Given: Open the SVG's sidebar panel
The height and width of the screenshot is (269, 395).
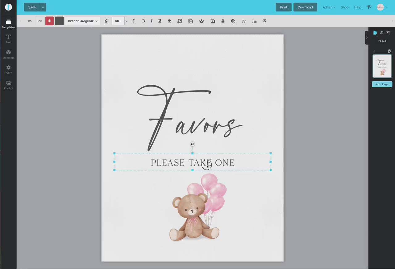Looking at the screenshot, I should [x=8, y=70].
